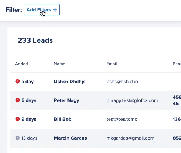Click the '233 Leads' heading
This screenshot has height=153, width=181.
pos(35,40)
